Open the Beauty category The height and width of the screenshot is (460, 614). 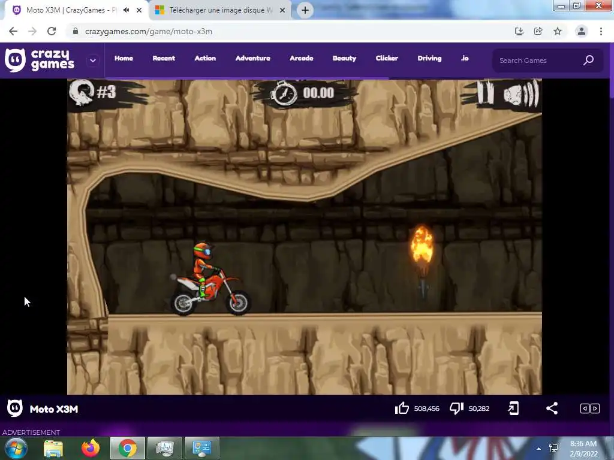pos(345,58)
